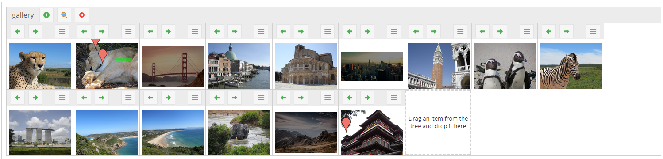
Task: Click the magnifier search button in gallery header
Action: click(x=64, y=15)
